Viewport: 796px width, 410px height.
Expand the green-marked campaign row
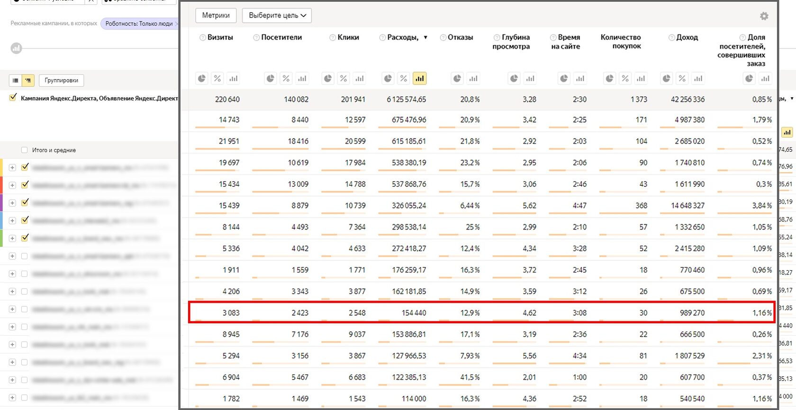(x=12, y=238)
